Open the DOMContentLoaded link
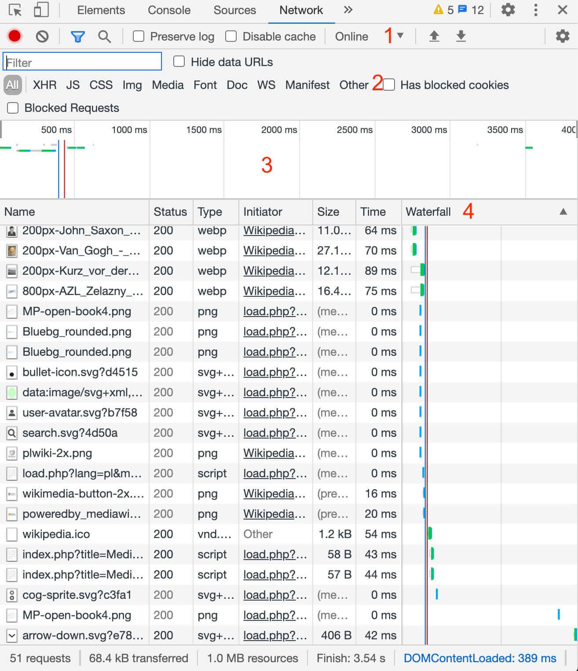 pyautogui.click(x=479, y=658)
